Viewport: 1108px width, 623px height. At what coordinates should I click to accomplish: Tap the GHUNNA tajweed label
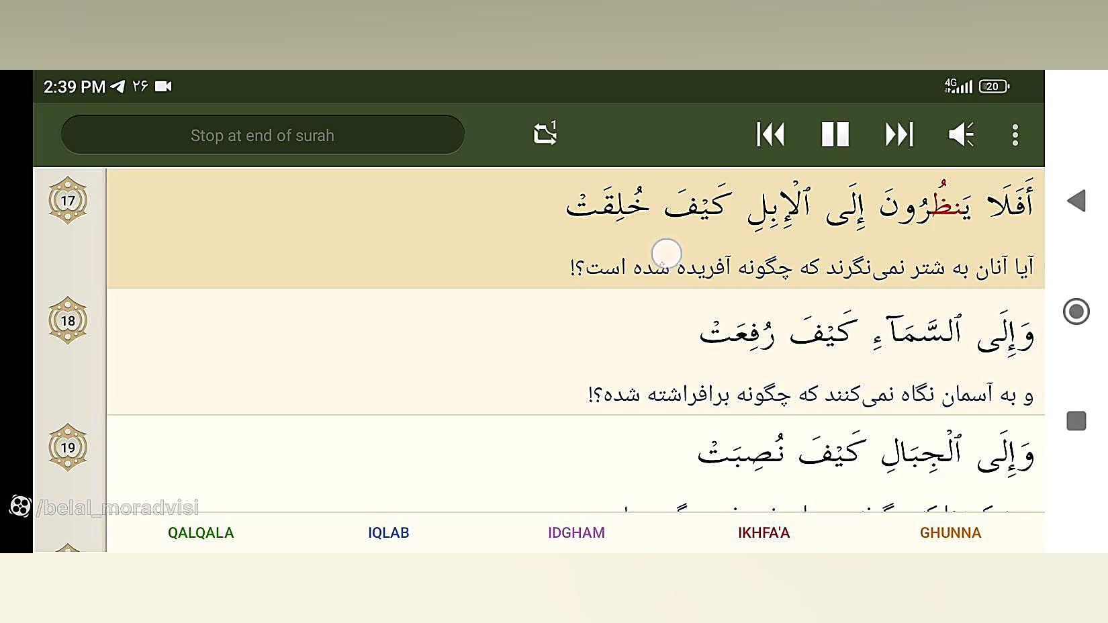point(950,533)
